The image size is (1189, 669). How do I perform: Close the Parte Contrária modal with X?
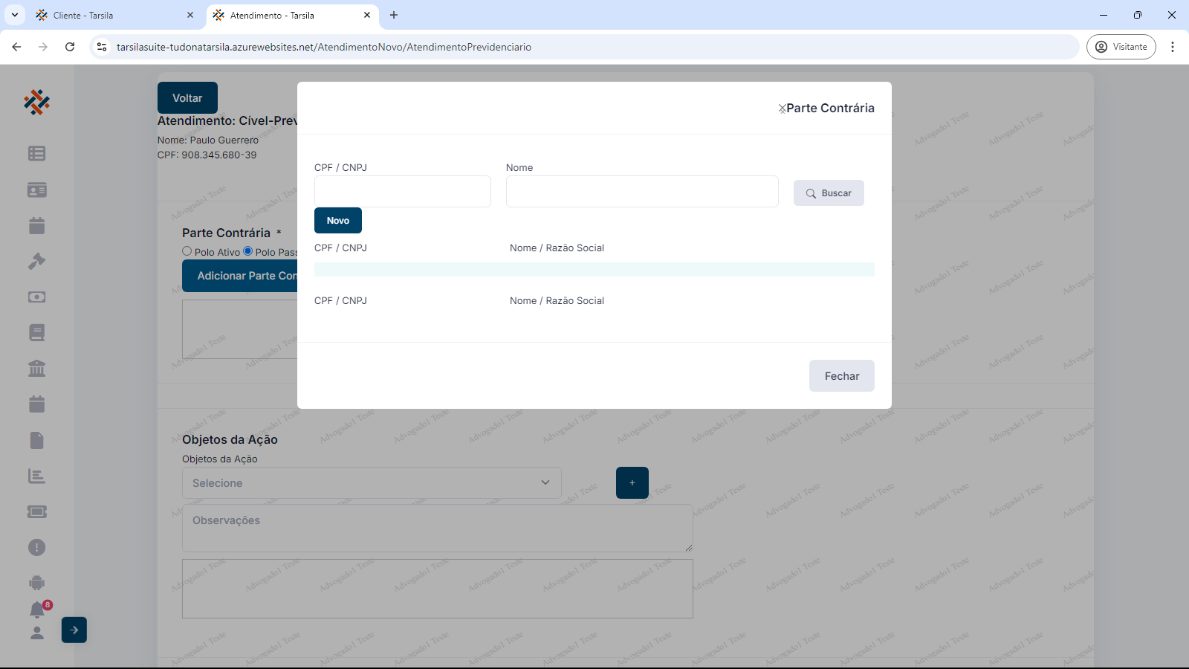tap(782, 109)
